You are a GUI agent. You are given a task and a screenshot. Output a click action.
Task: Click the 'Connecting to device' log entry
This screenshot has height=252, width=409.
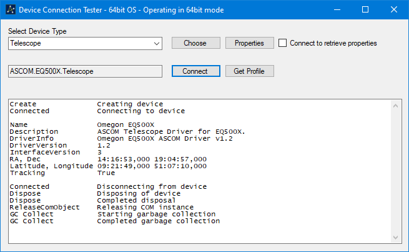(141, 111)
